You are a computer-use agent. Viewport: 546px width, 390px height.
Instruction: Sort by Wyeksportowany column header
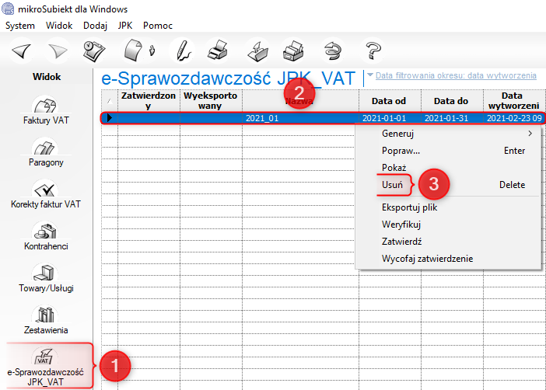pos(211,100)
